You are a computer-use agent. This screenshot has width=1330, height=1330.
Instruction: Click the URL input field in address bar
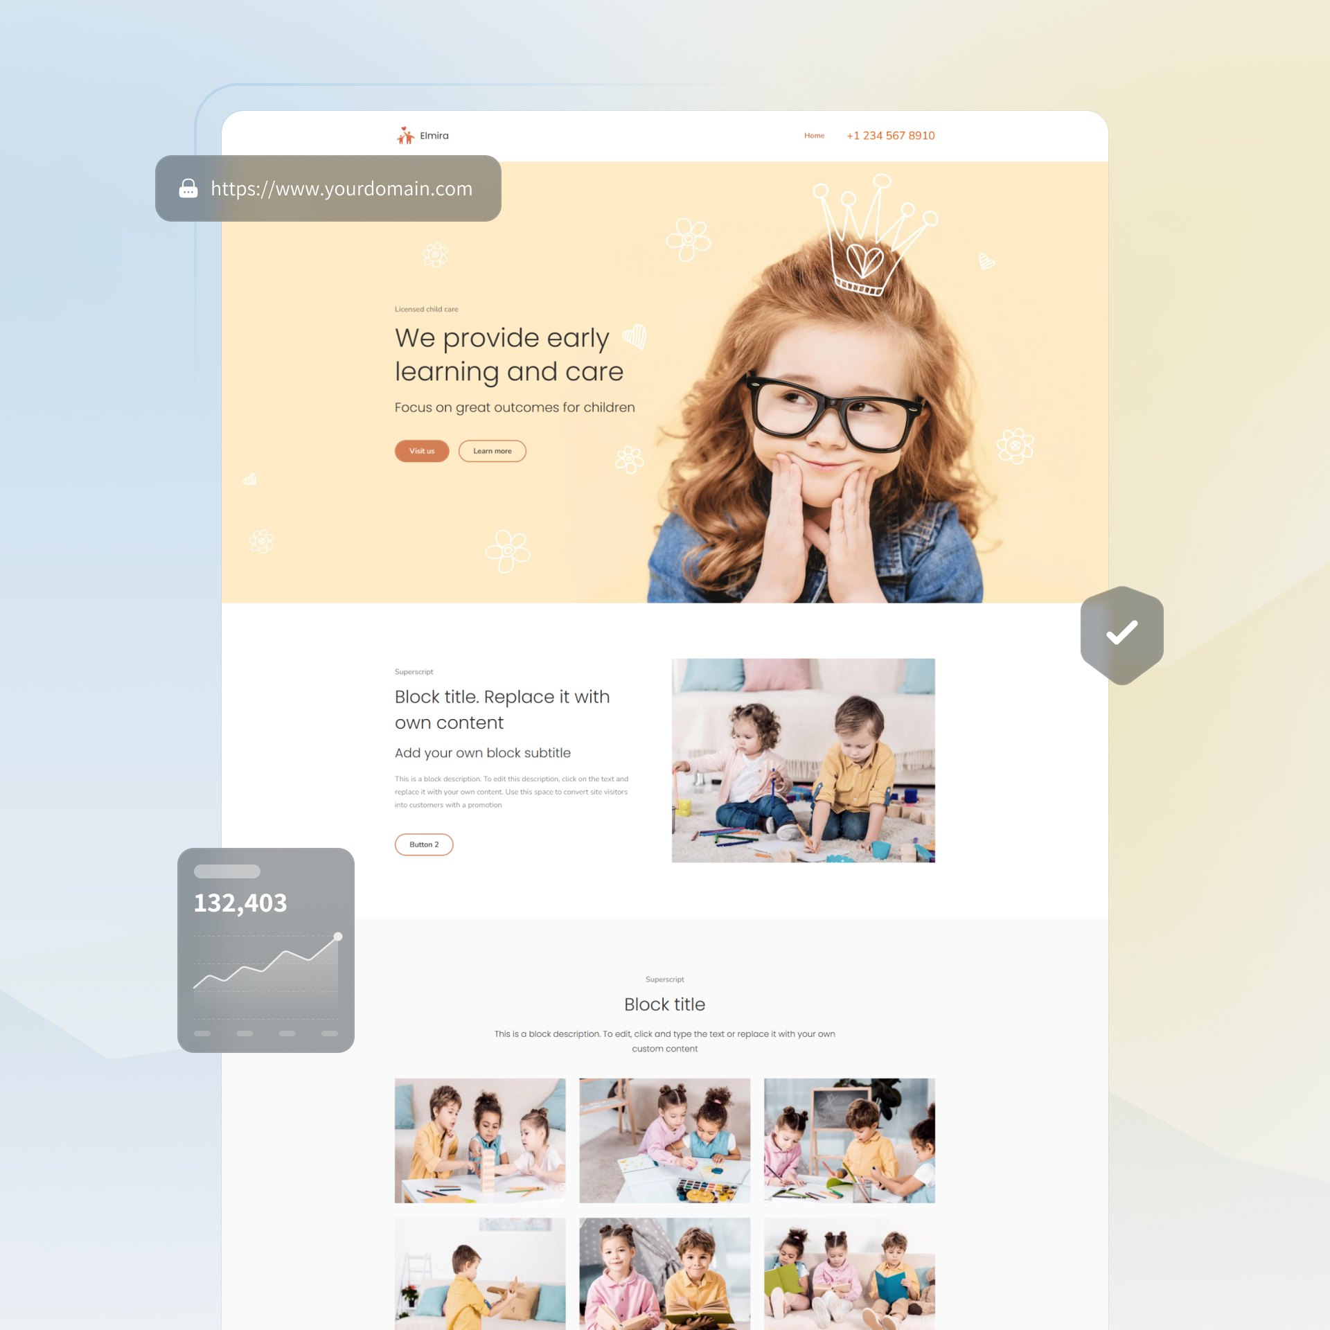click(x=342, y=188)
